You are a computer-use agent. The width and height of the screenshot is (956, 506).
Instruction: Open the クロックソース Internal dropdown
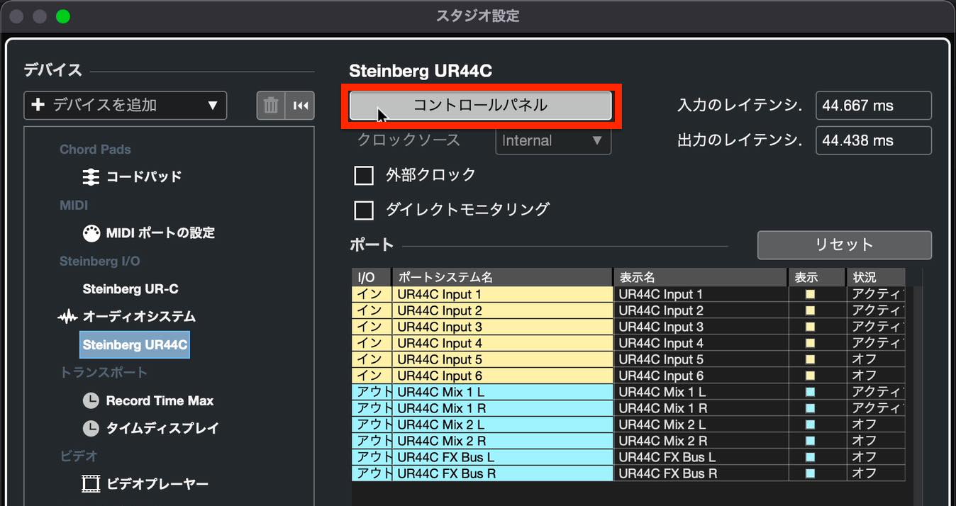click(x=553, y=140)
